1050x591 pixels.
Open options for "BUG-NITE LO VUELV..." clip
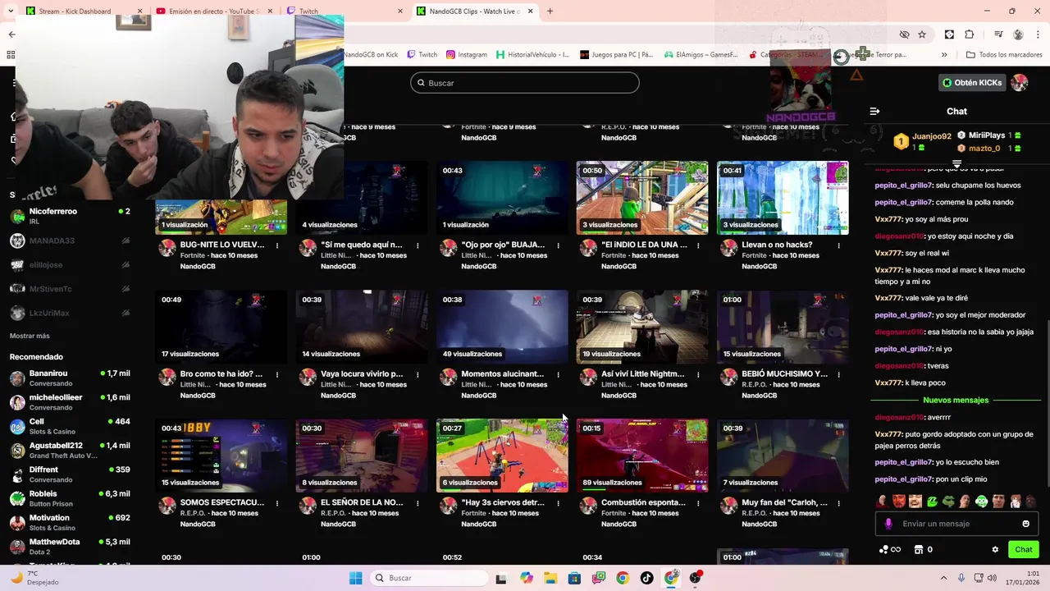(277, 245)
